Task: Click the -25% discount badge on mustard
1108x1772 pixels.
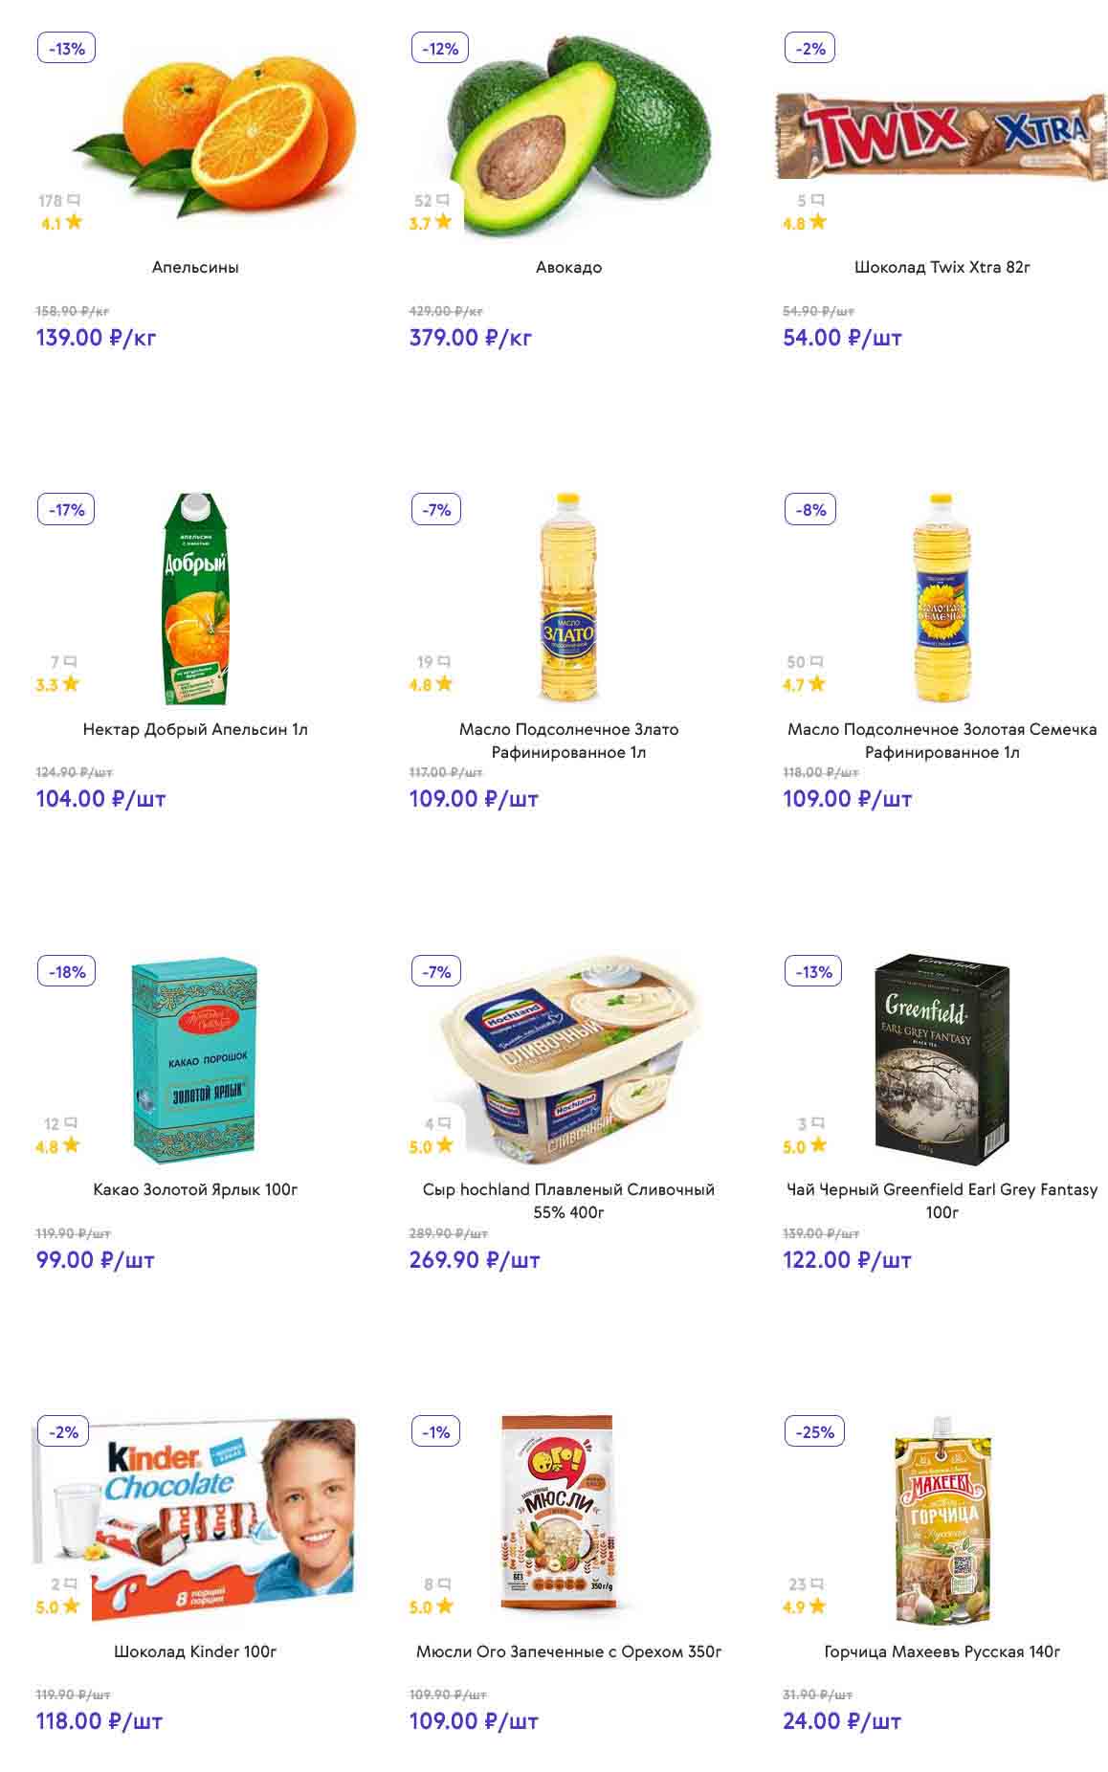Action: pos(814,1432)
